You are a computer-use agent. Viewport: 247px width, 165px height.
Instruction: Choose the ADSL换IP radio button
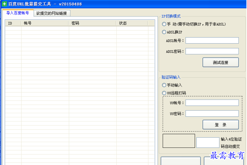[164, 32]
